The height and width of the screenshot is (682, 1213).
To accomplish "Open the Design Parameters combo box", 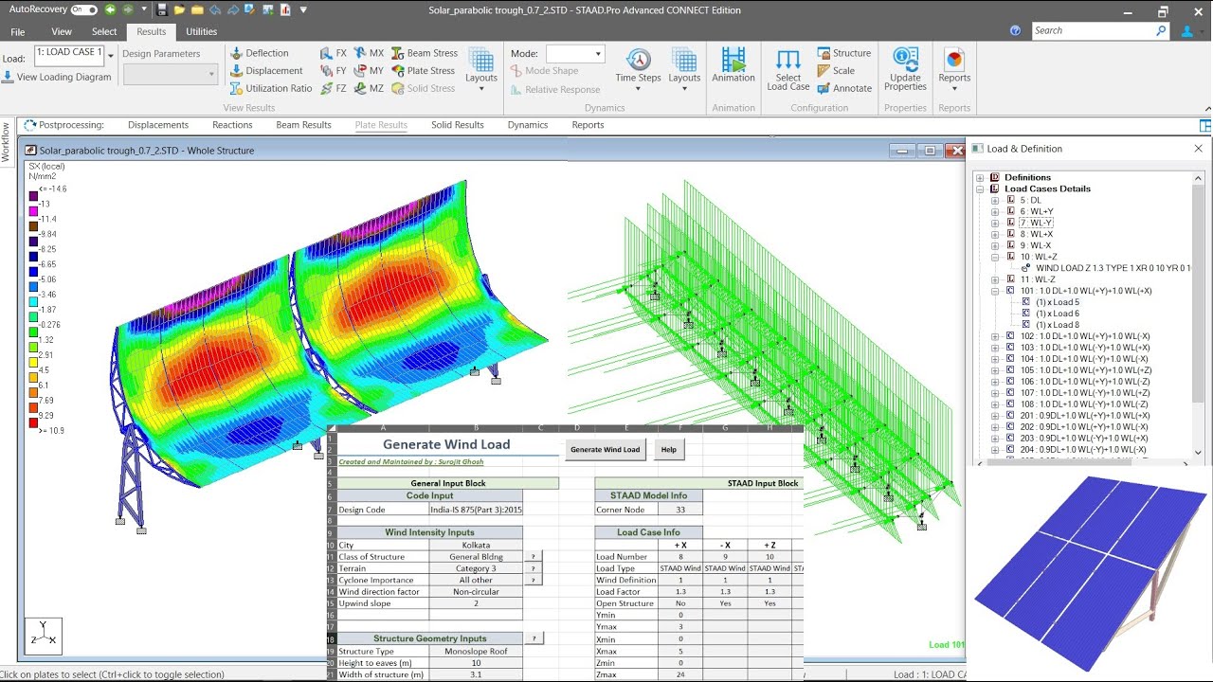I will [x=171, y=75].
